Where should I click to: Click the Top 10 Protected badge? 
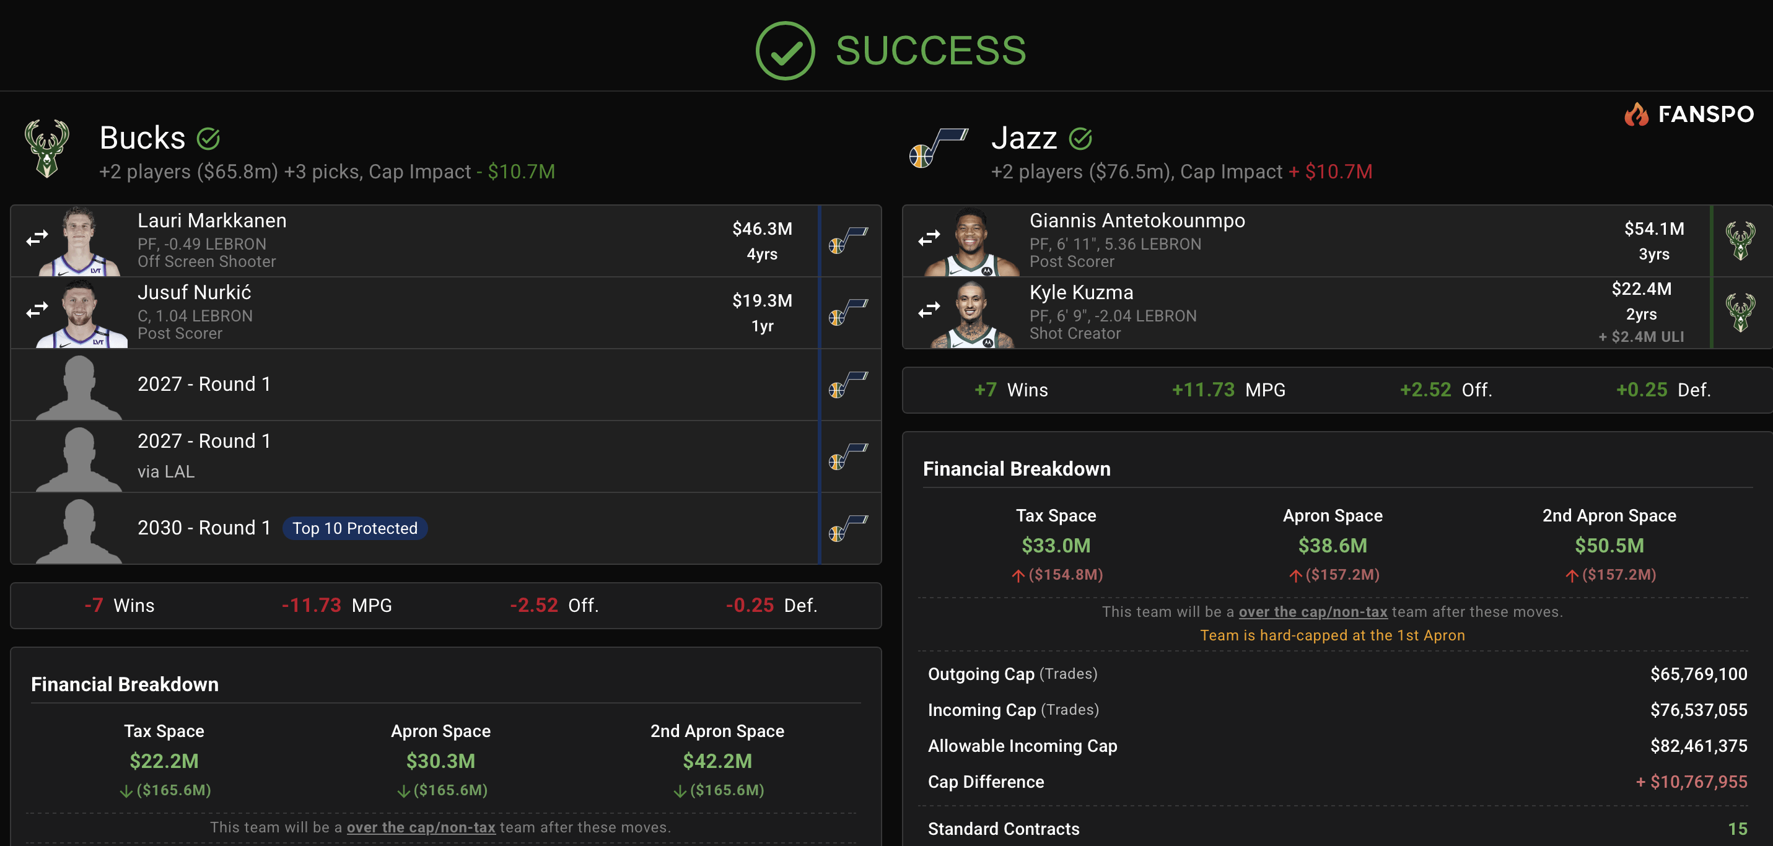(x=354, y=528)
